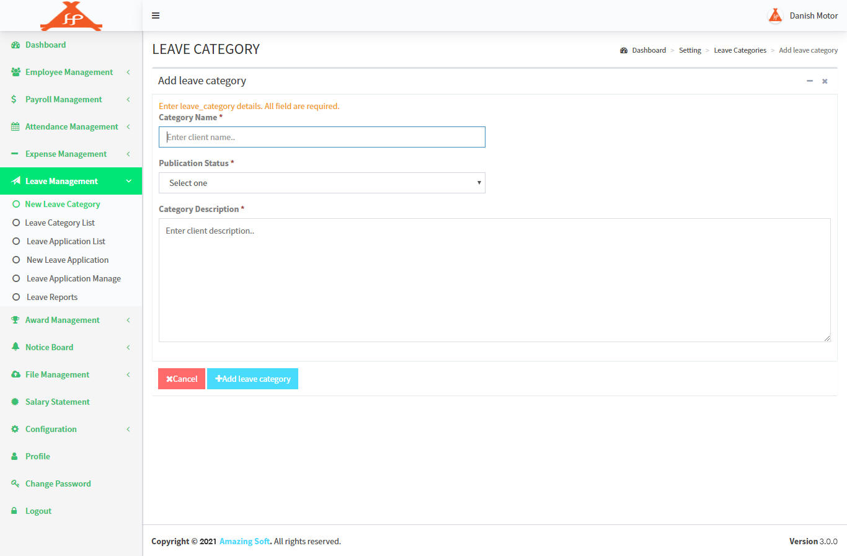The image size is (847, 556).
Task: Open New Leave Application menu item
Action: pos(68,260)
